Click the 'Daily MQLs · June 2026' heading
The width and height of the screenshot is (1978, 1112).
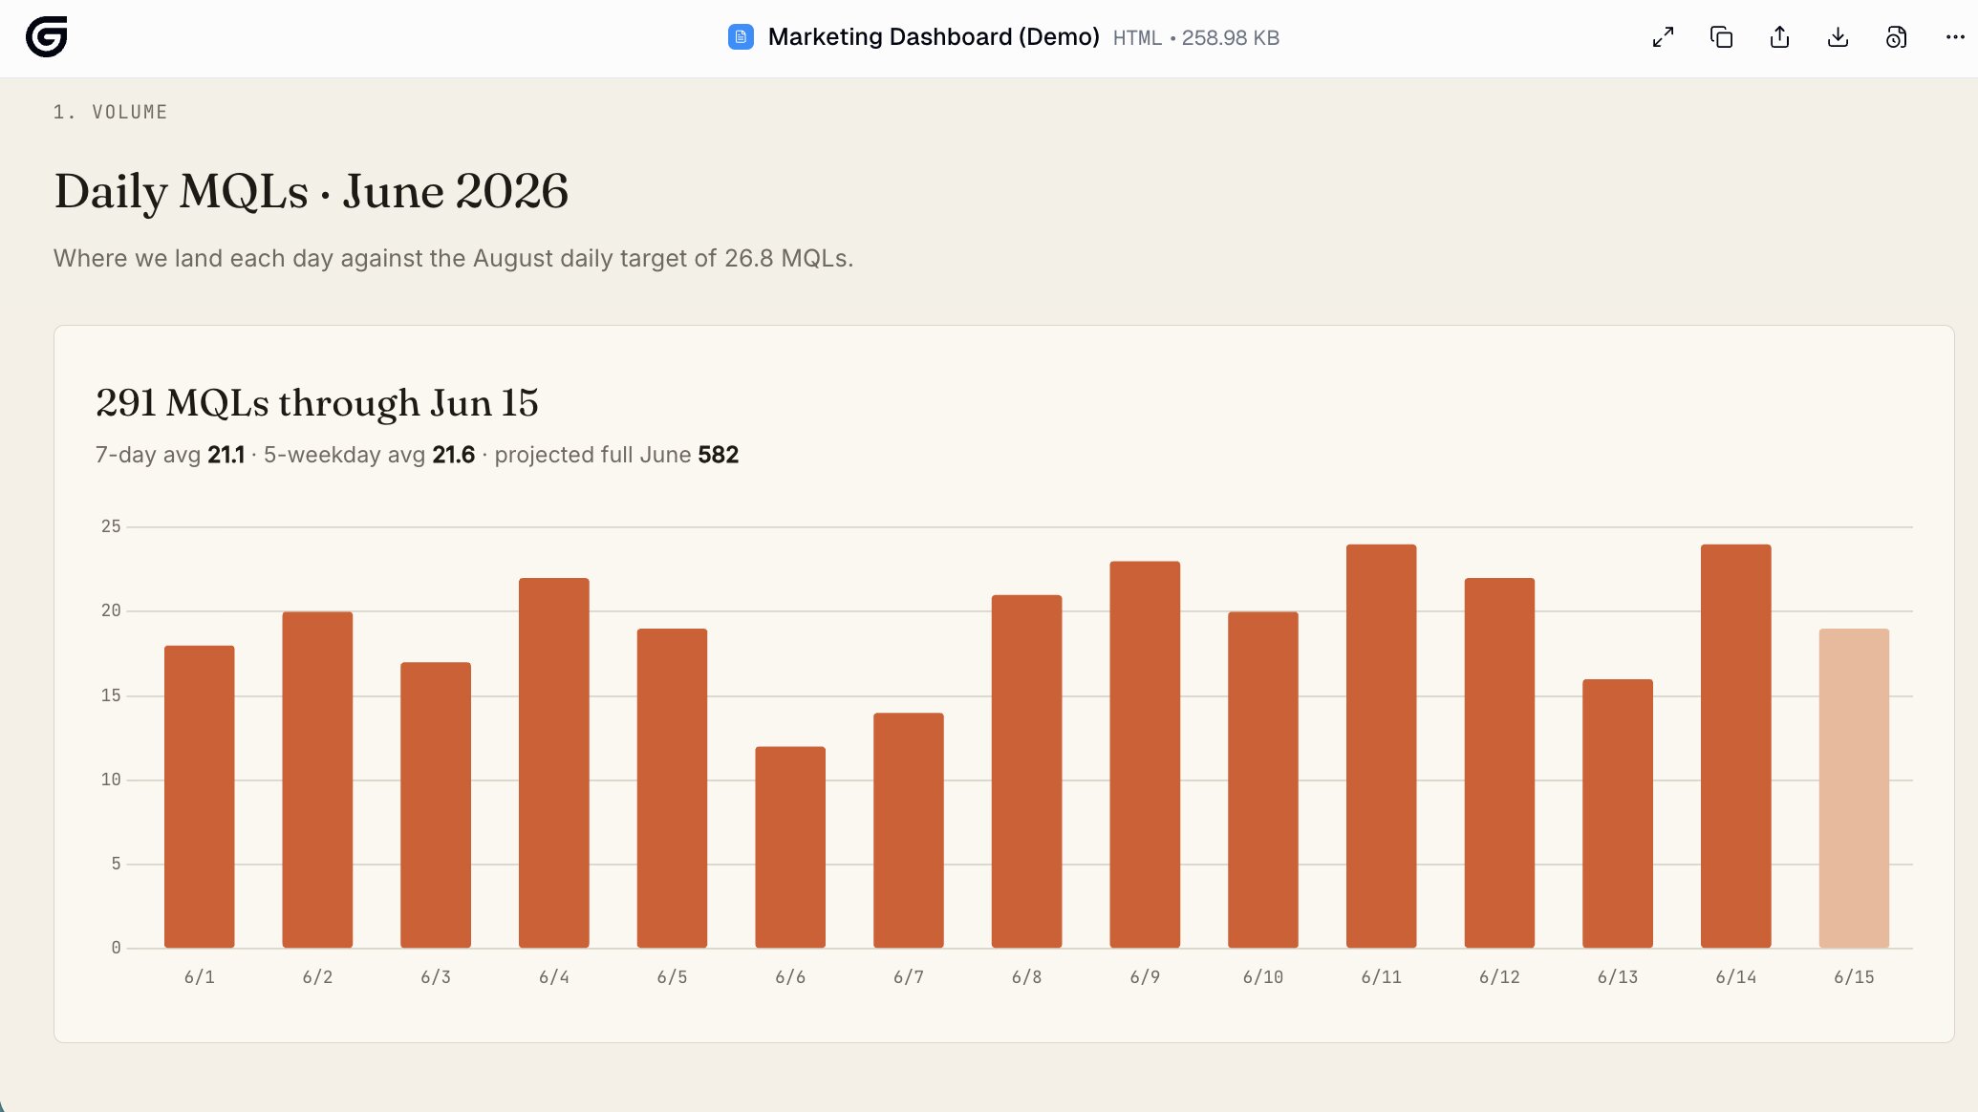312,191
